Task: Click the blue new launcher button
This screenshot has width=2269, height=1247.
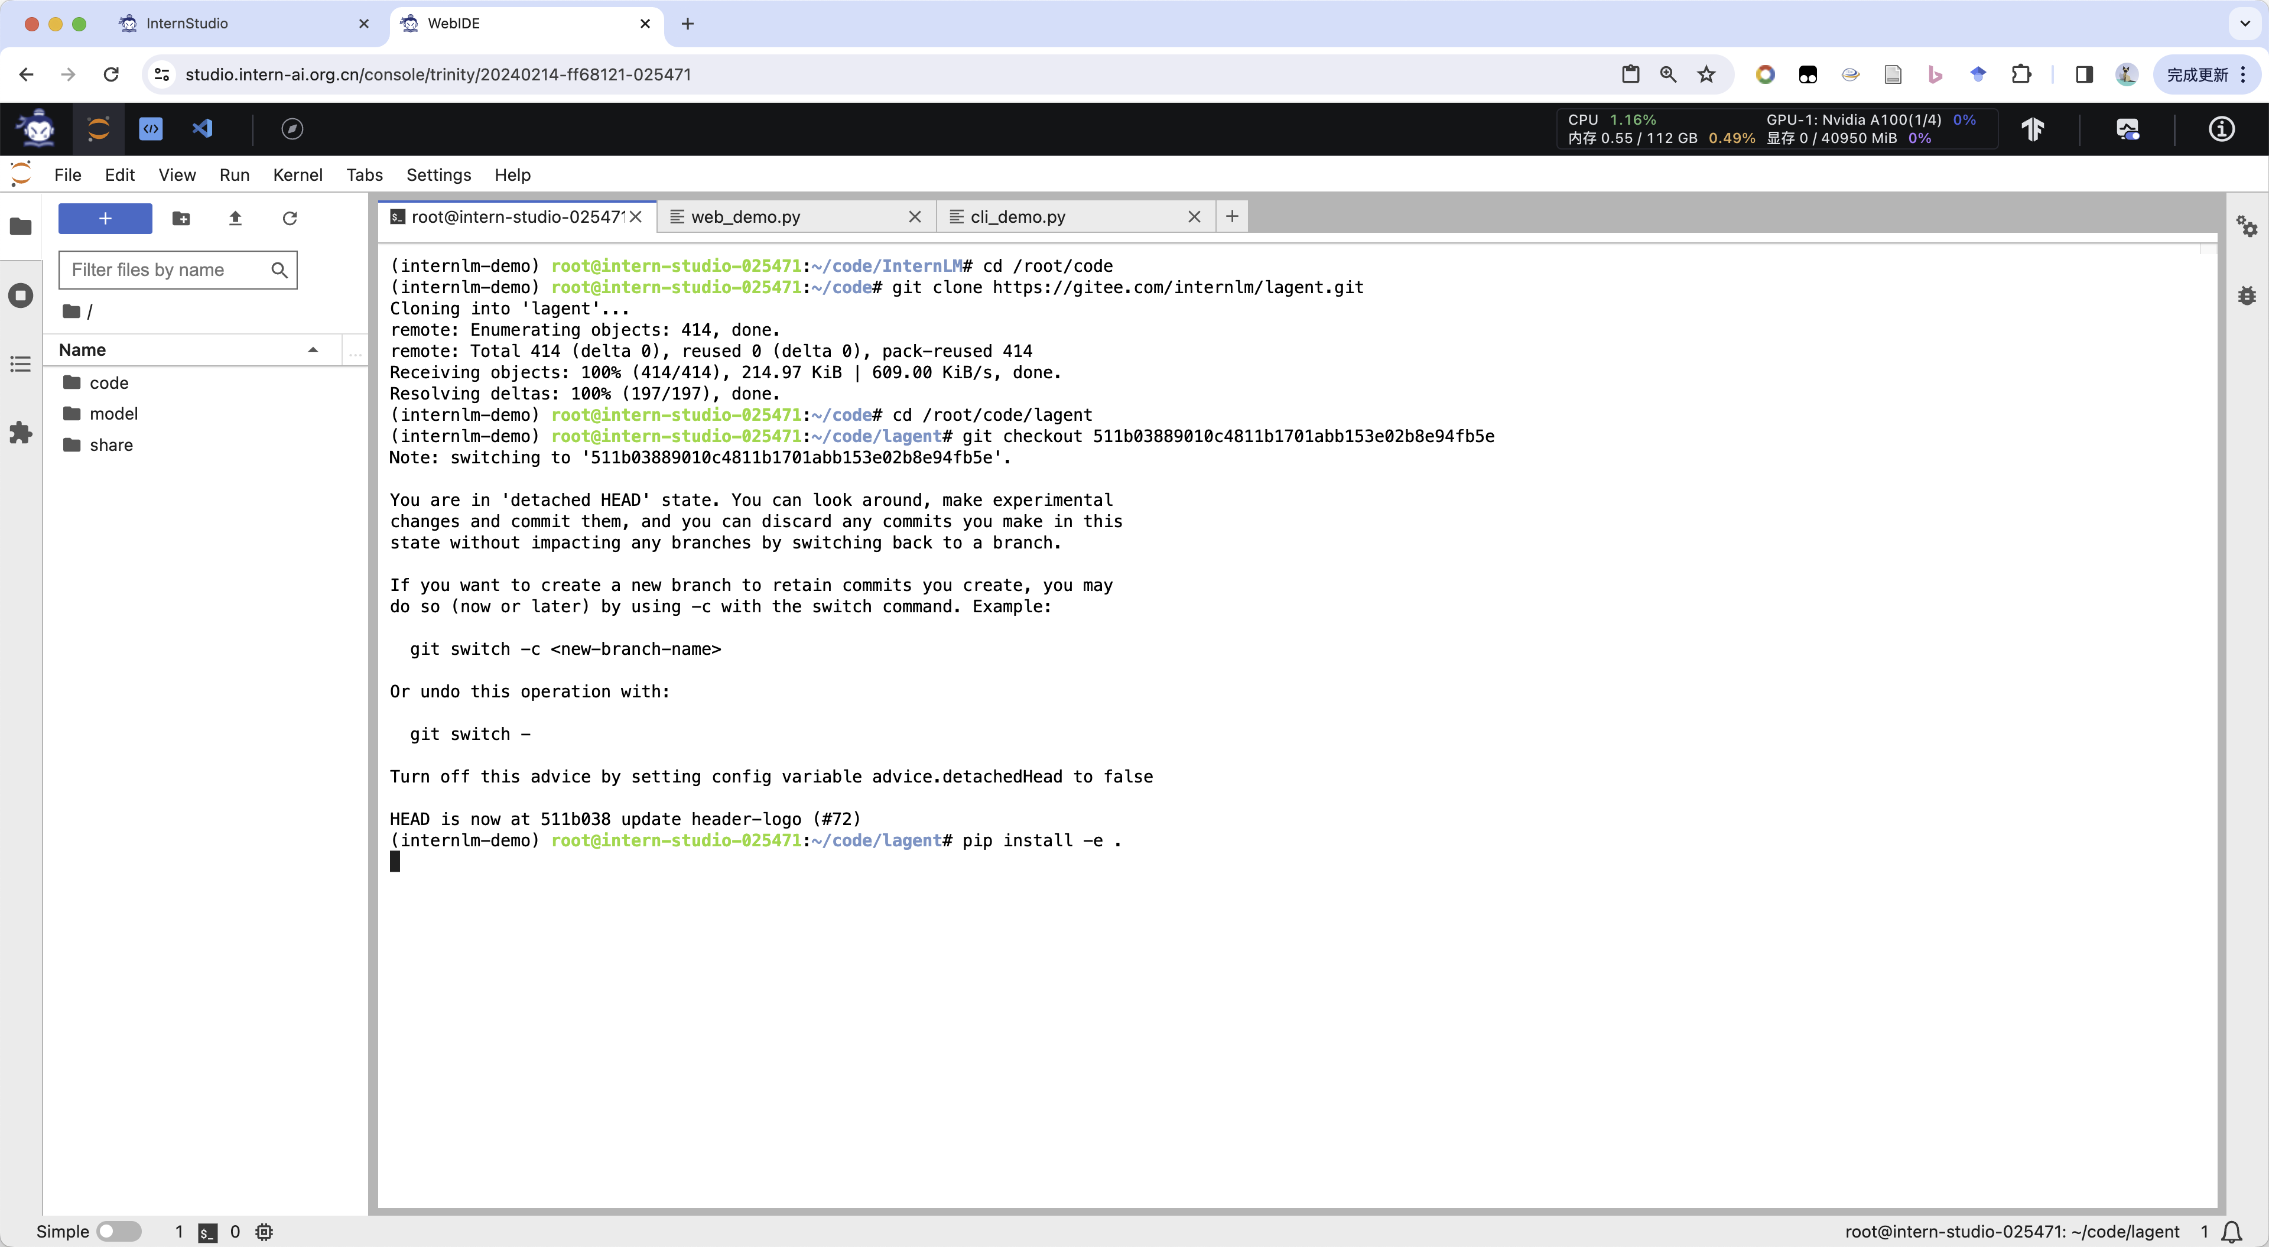Action: coord(105,219)
